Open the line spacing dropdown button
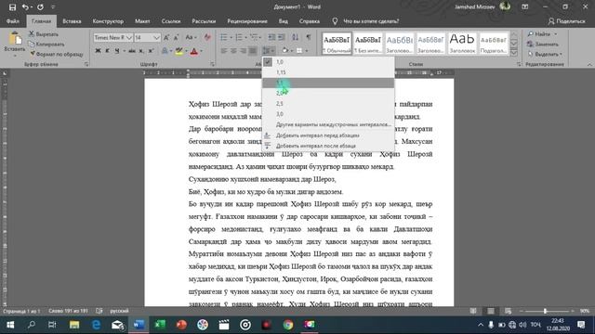Screen dimensions: 595x334 (x=269, y=51)
